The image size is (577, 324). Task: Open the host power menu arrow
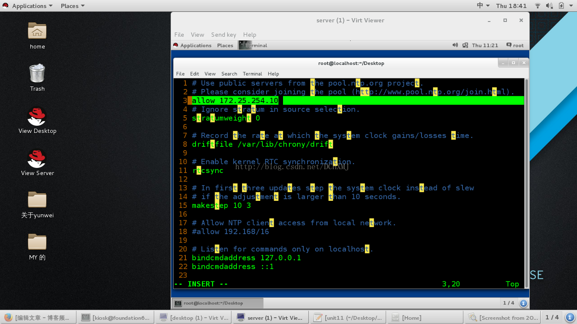(572, 6)
